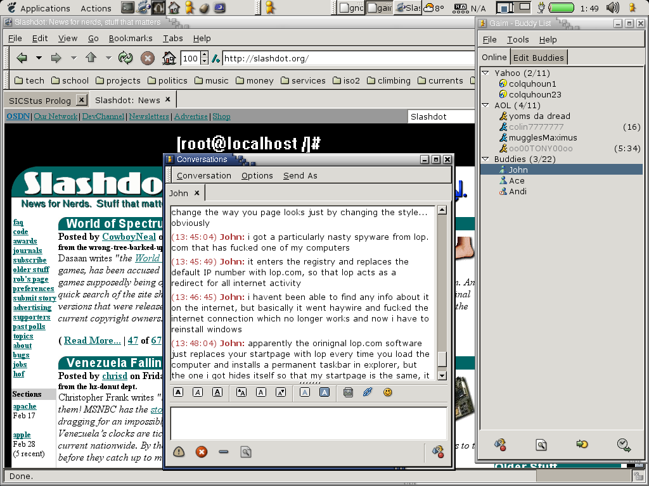649x486 pixels.
Task: Click the normal font size icon
Action: tap(260, 392)
